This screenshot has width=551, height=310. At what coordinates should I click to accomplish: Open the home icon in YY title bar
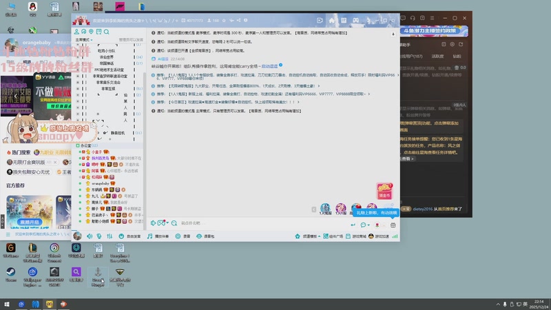coord(331,21)
